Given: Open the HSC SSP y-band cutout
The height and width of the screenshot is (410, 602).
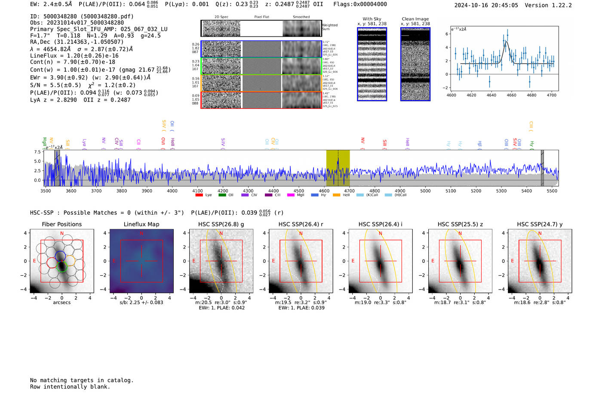Looking at the screenshot, I should [x=540, y=261].
